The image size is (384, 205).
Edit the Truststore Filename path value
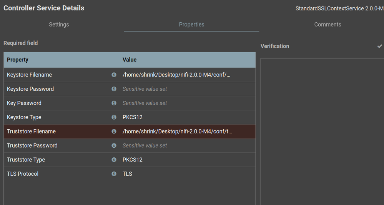point(177,131)
